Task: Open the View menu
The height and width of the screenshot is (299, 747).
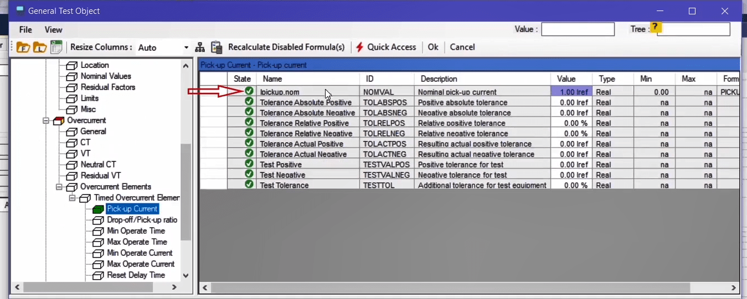Action: (53, 30)
